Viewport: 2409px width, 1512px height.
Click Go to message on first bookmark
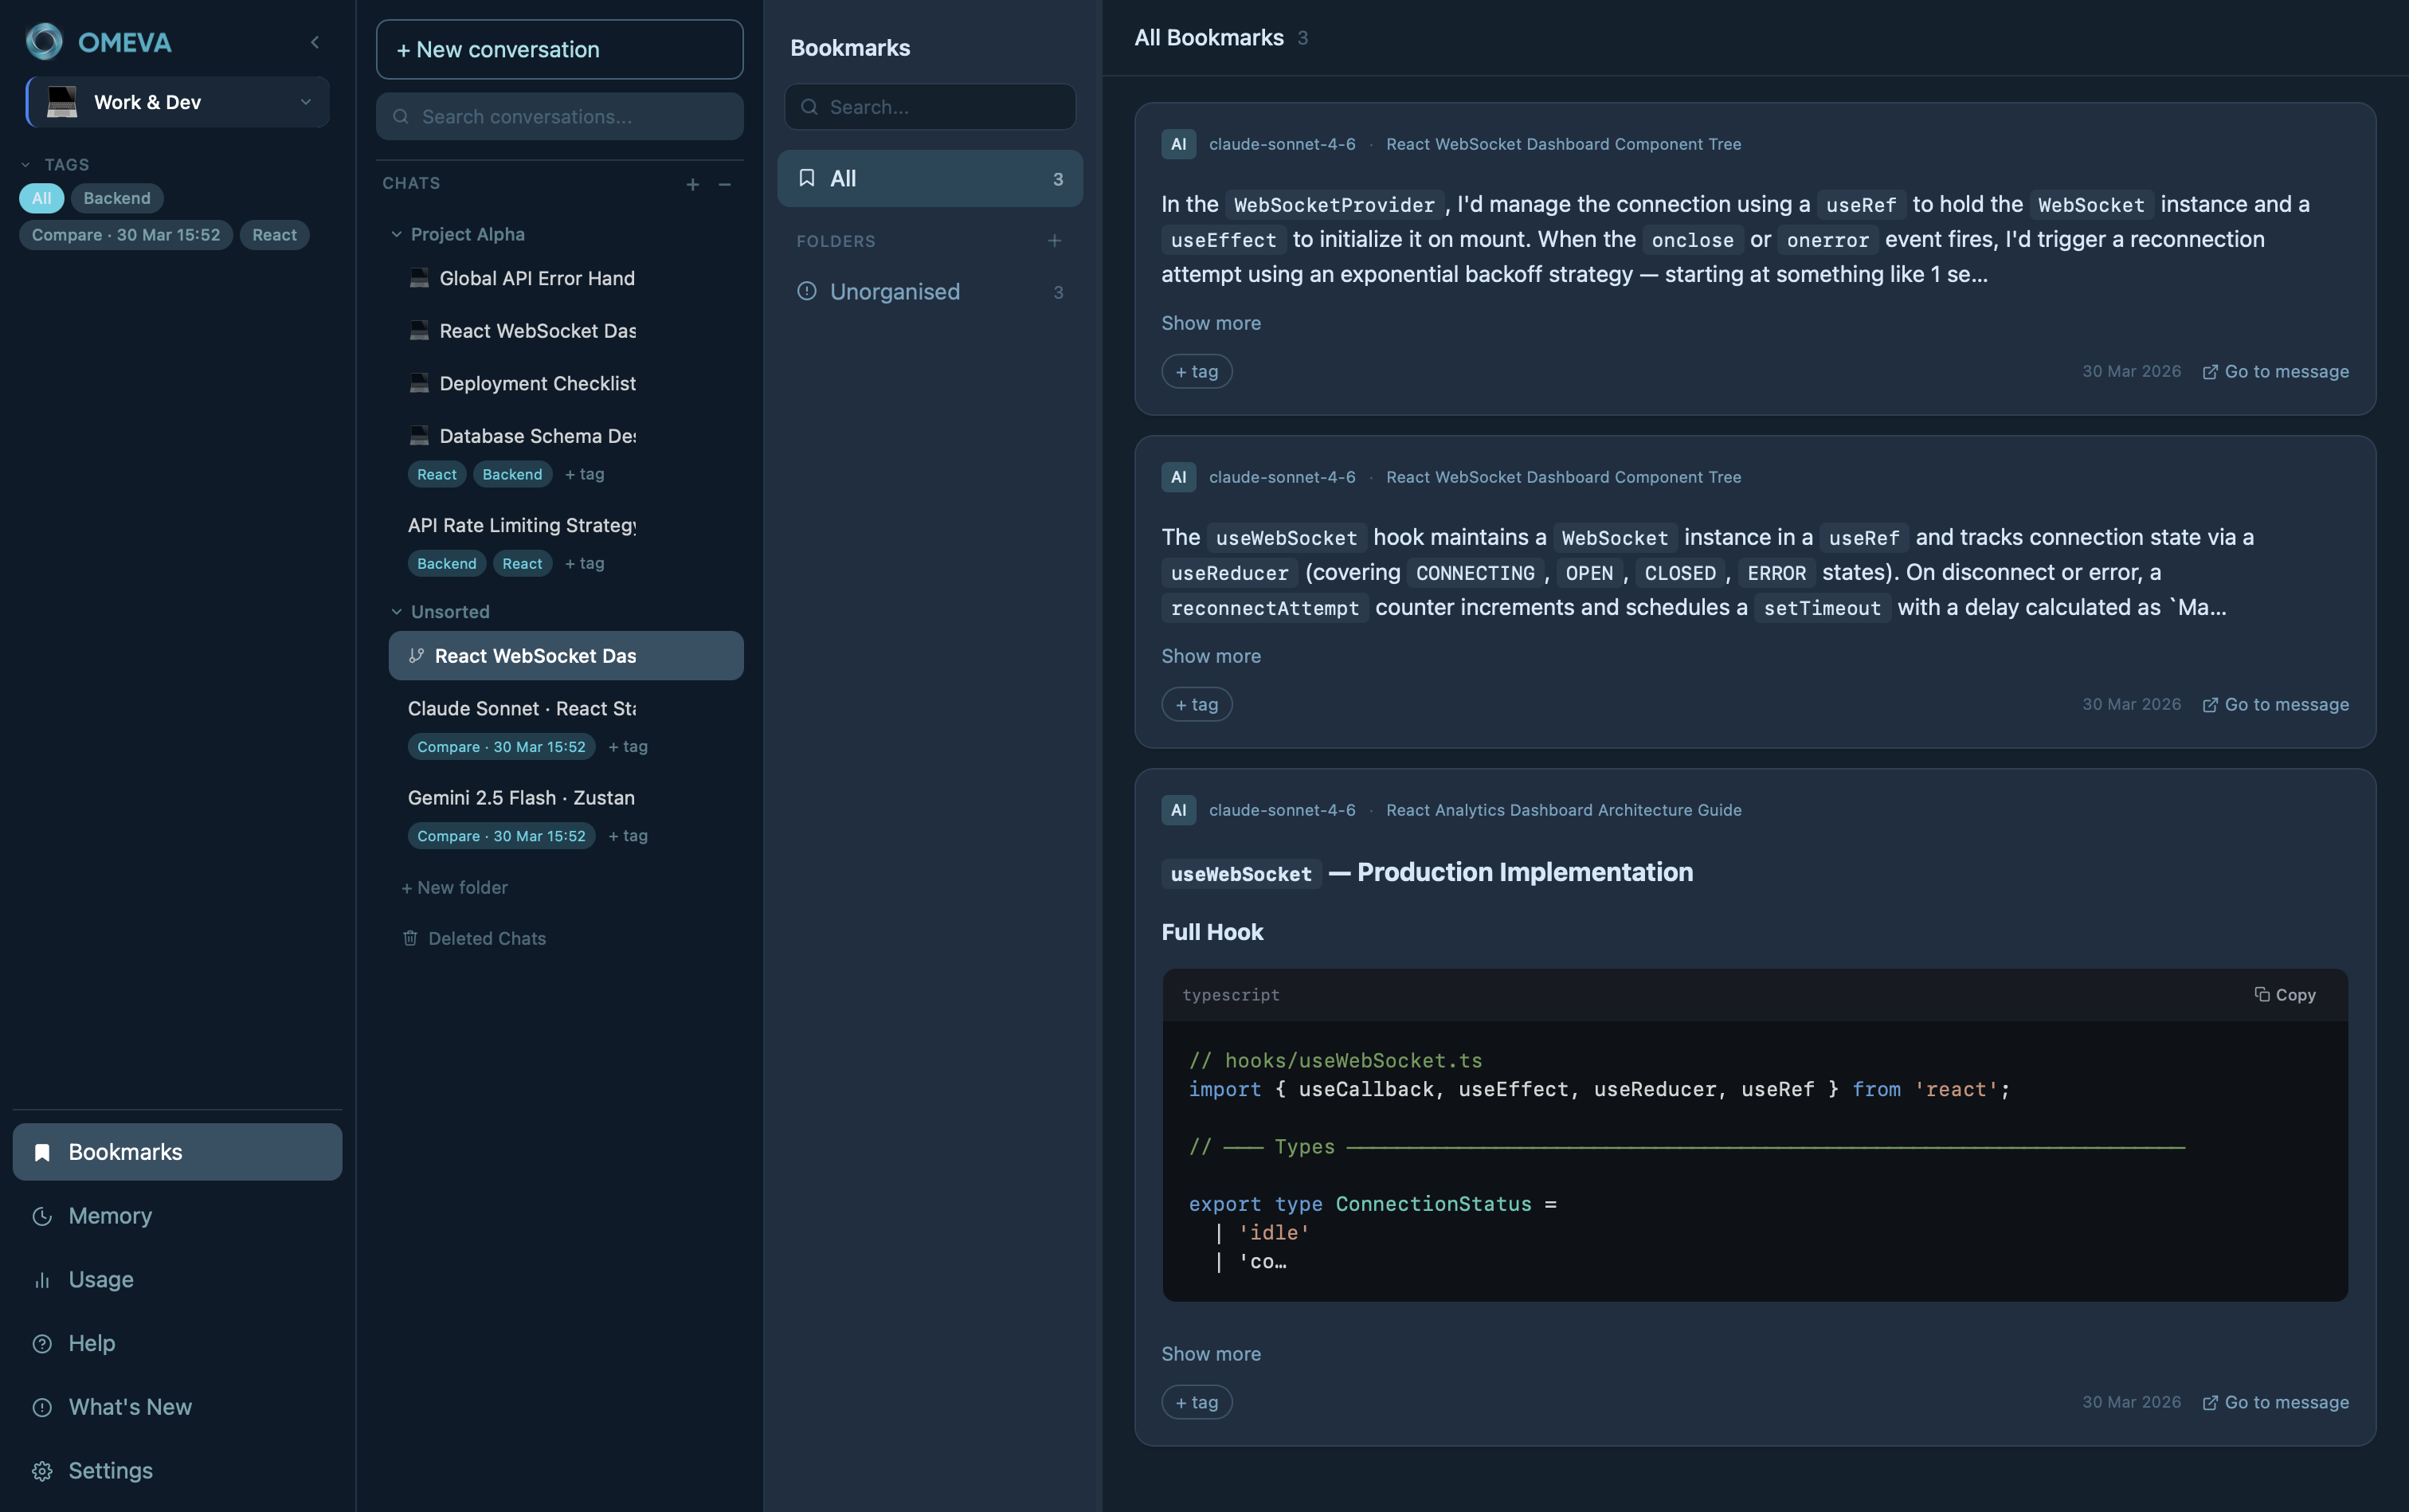pyautogui.click(x=2275, y=371)
